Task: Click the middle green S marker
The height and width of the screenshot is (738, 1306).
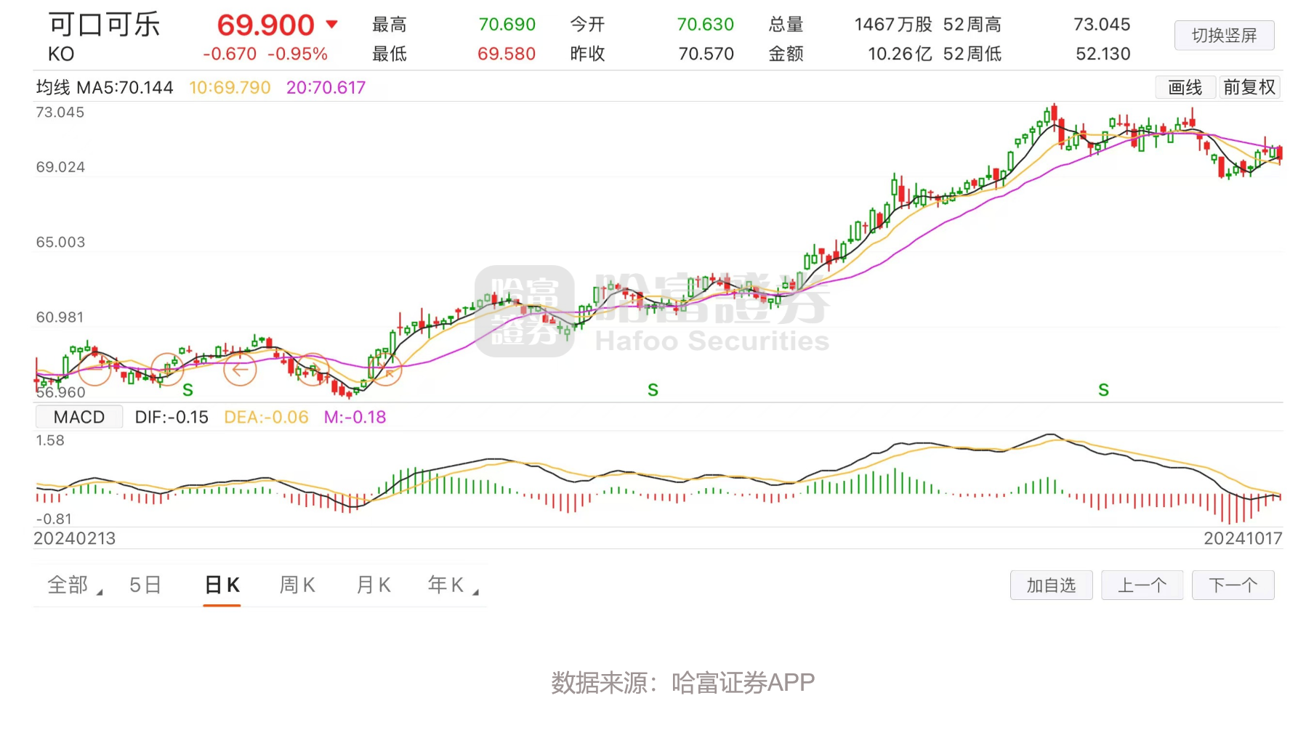Action: [653, 390]
